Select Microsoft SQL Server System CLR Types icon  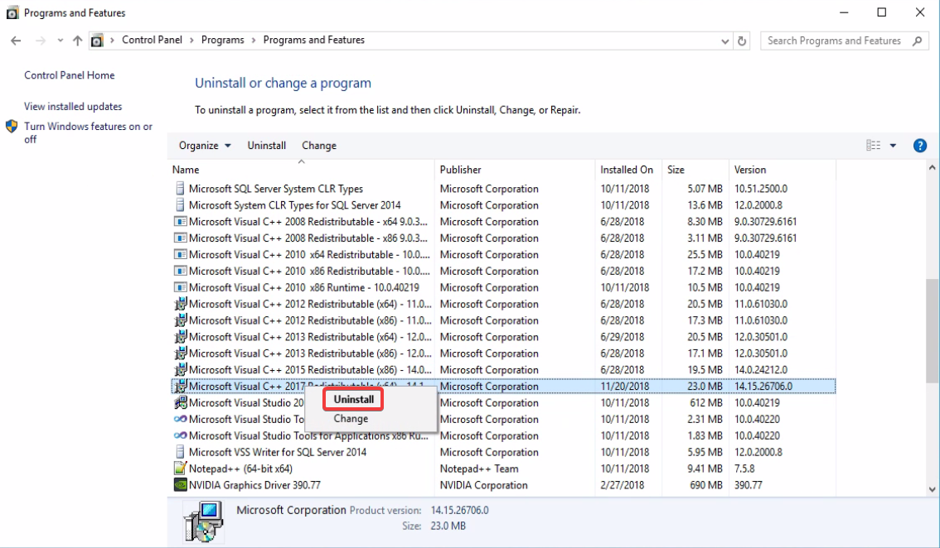point(180,188)
